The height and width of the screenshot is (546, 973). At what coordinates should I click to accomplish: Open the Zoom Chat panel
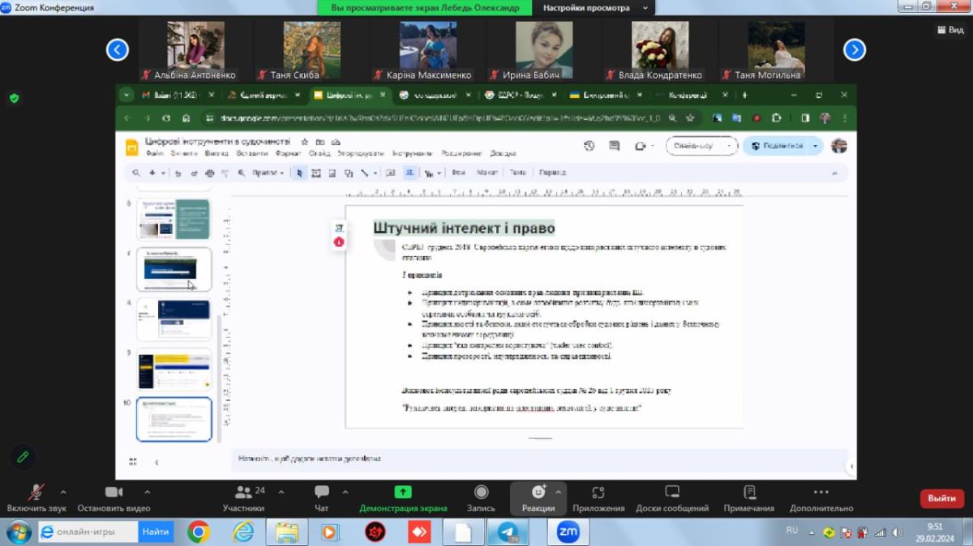tap(322, 493)
